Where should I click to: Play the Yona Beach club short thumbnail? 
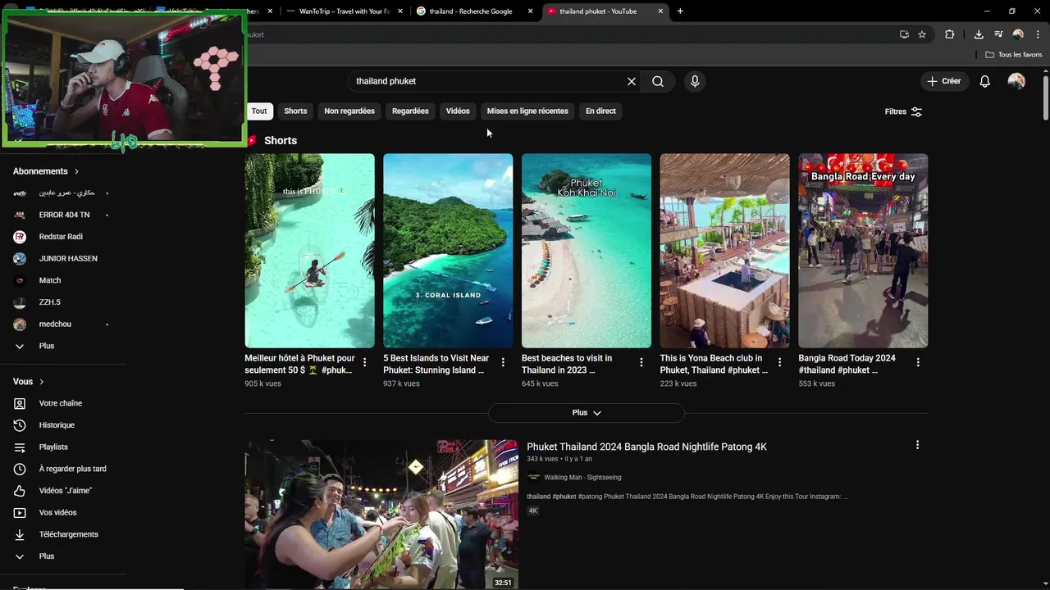coord(724,251)
